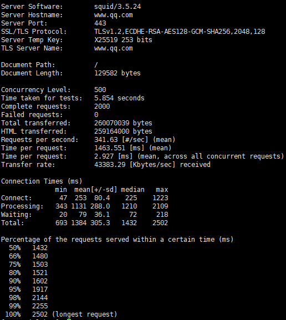Image resolution: width=286 pixels, height=320 pixels.
Task: Click the Document Length 129582 bytes value
Action: (118, 73)
